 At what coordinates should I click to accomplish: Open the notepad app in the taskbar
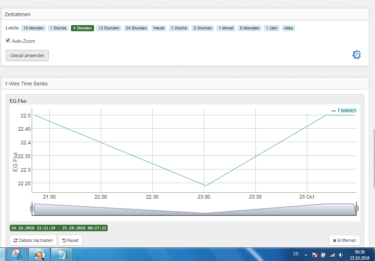62,255
